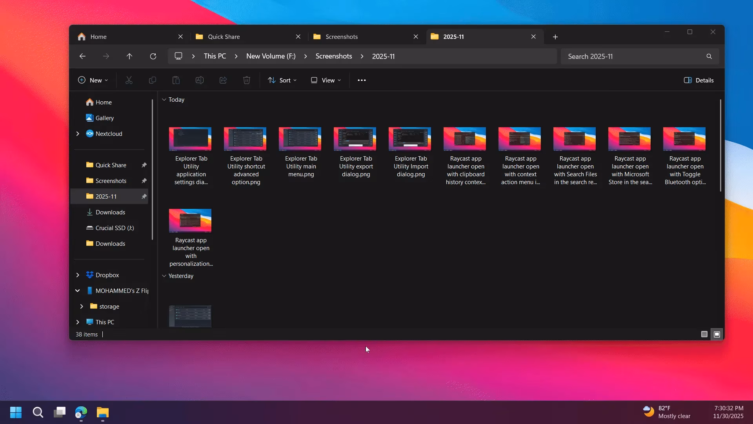Open the weather widget
Viewport: 753px width, 424px height.
point(667,412)
